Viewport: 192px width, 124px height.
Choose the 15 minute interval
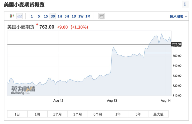[46, 16]
